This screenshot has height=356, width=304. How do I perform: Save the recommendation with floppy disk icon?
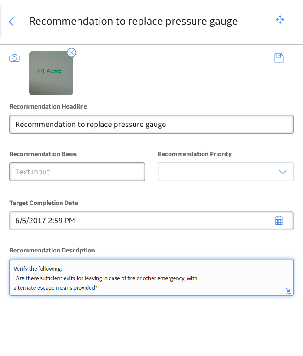click(x=279, y=58)
